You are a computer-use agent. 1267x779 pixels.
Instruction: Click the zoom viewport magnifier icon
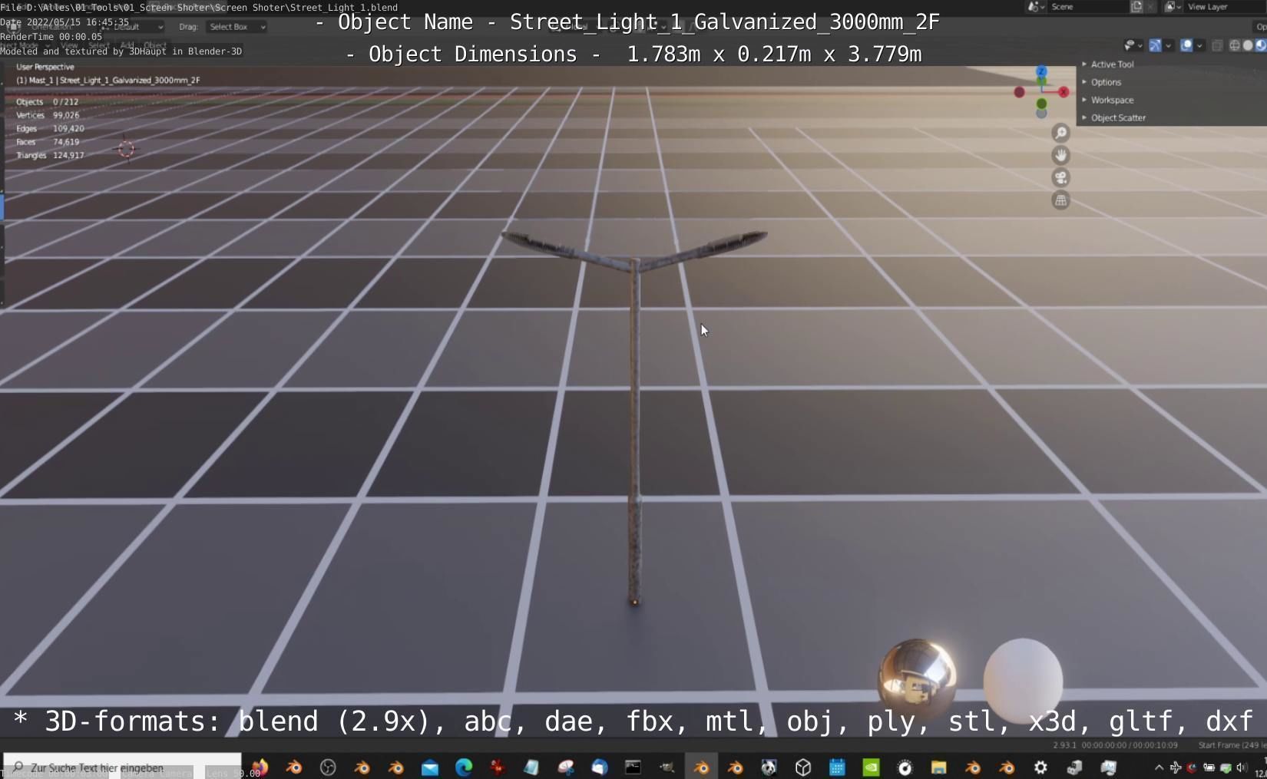[1060, 133]
